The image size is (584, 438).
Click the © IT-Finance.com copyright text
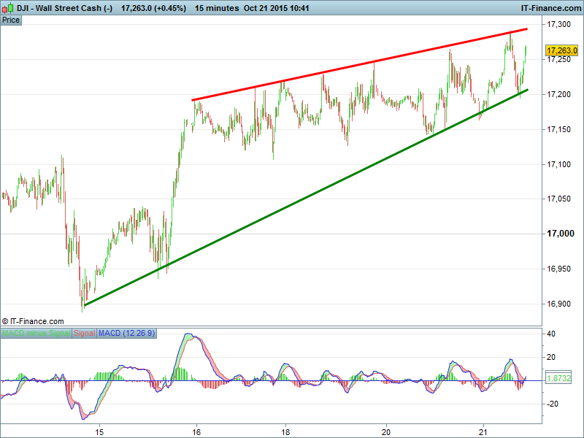pyautogui.click(x=34, y=321)
